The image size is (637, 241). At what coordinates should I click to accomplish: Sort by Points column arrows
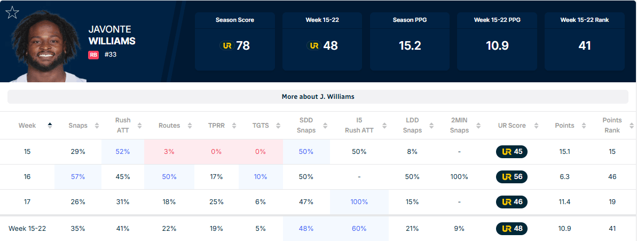[584, 126]
